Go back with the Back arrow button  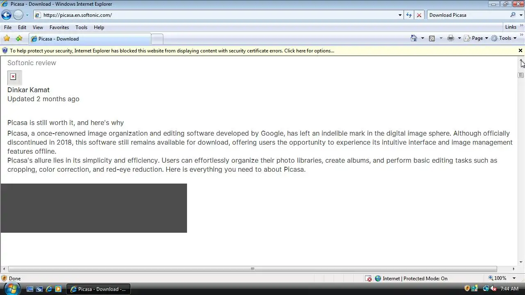pyautogui.click(x=6, y=15)
